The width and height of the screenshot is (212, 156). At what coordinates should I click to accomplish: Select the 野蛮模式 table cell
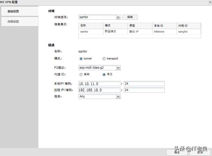tap(116, 32)
